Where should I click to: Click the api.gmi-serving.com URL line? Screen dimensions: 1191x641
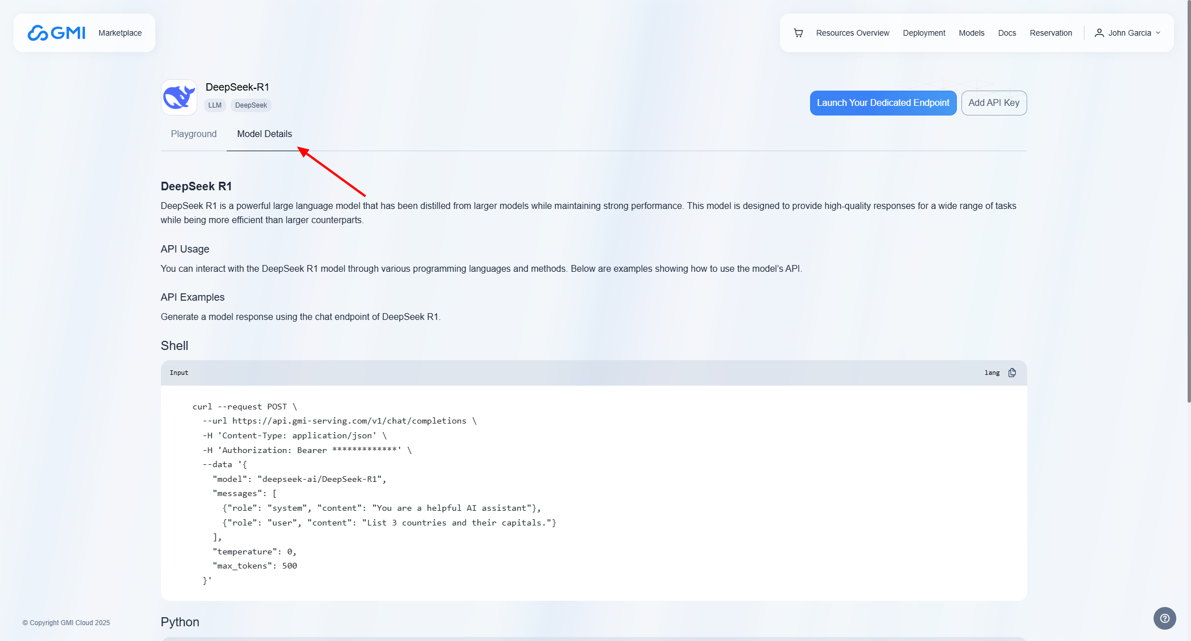[340, 421]
